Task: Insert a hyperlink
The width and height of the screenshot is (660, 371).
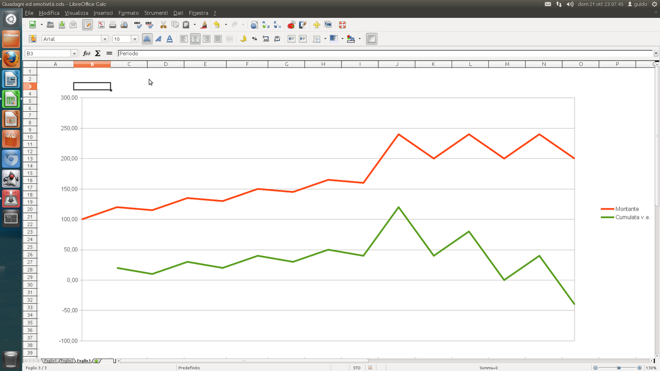Action: pos(254,25)
